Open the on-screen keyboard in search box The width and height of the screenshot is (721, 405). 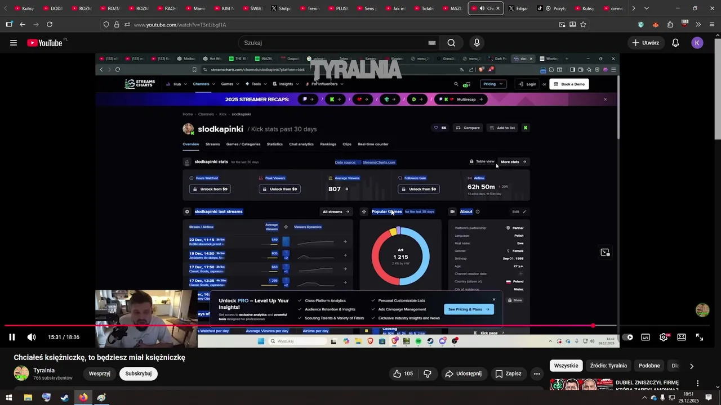[x=432, y=43]
